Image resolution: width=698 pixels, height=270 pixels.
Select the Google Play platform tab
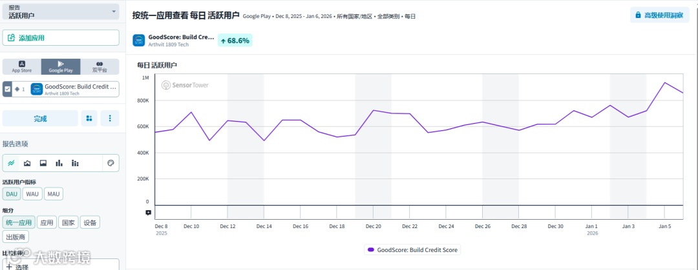[61, 66]
